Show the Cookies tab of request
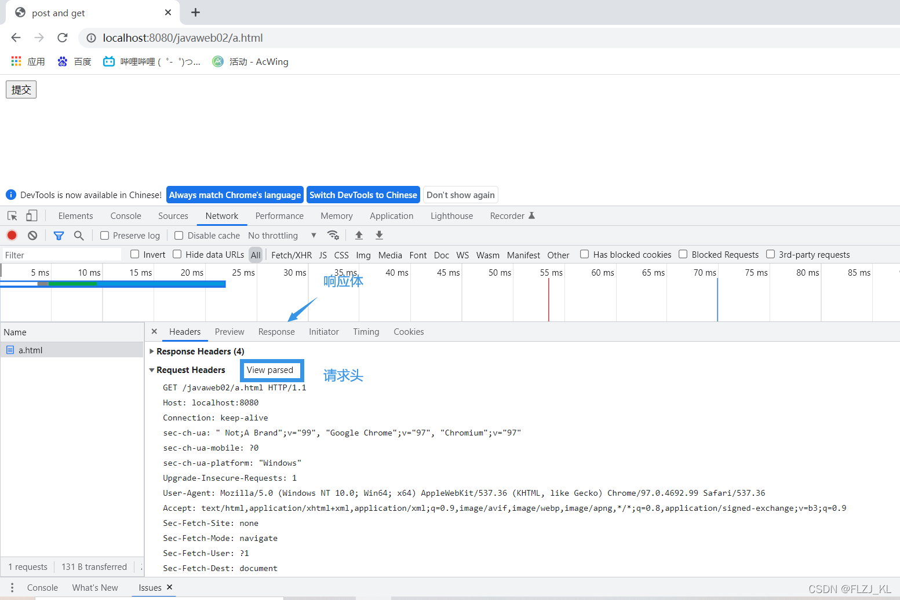The image size is (900, 600). tap(409, 332)
